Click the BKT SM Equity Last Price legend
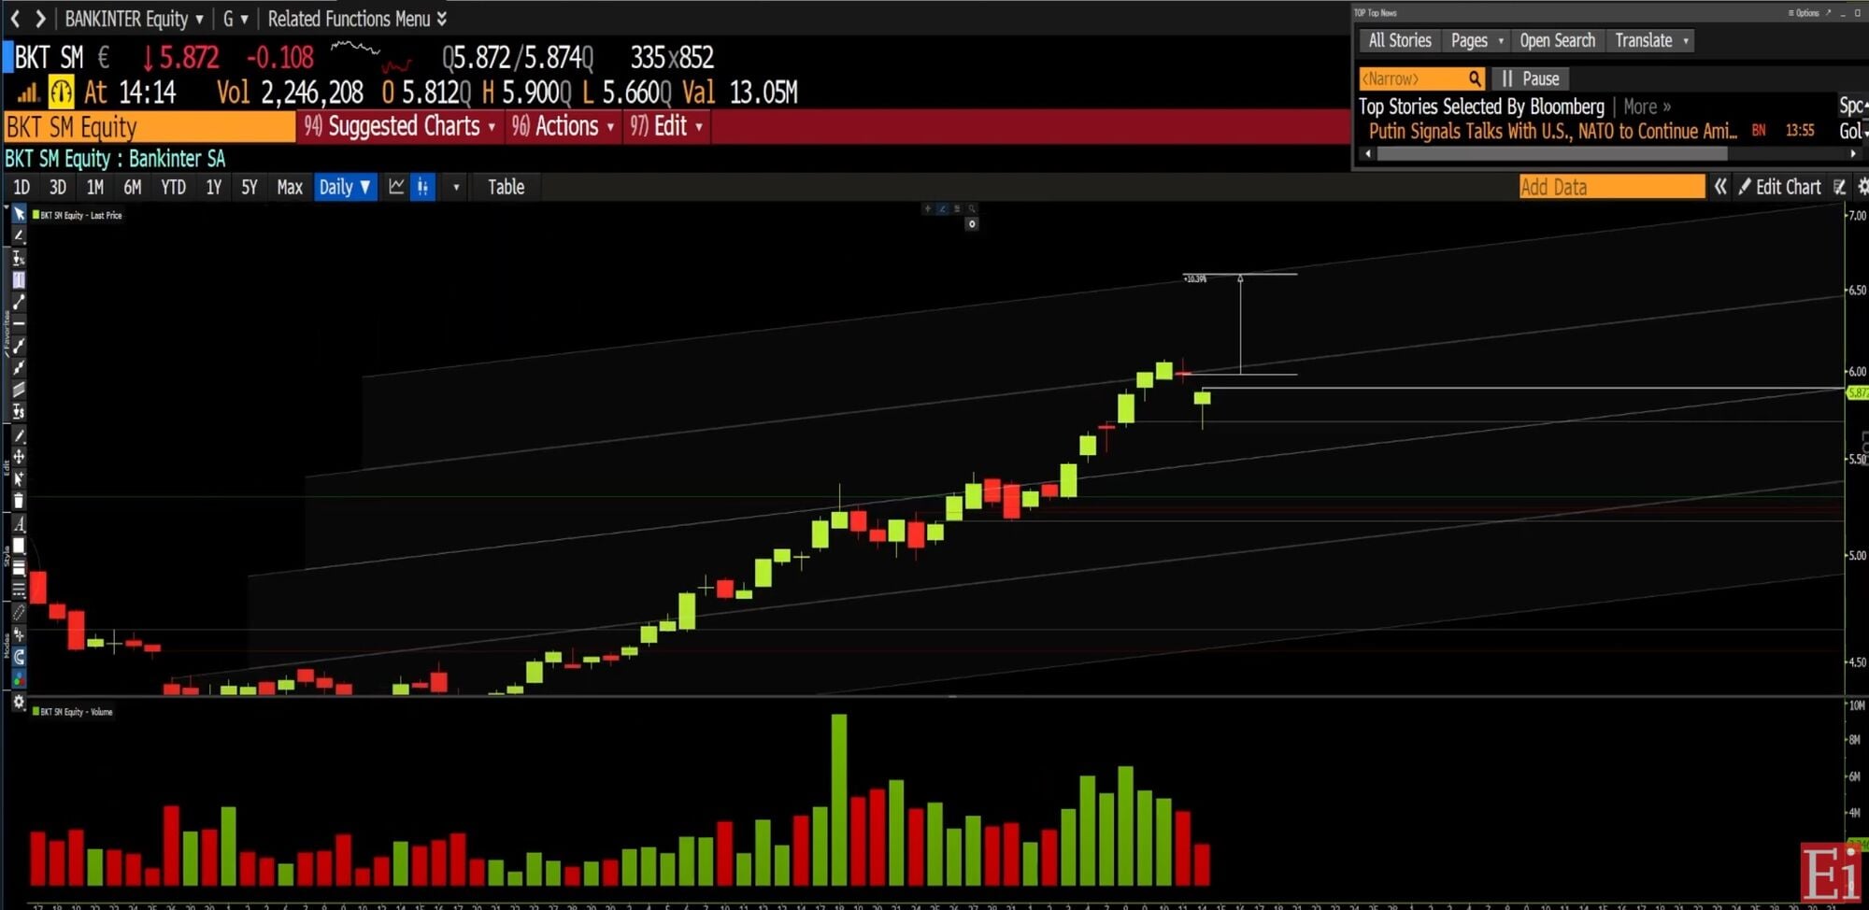 (78, 215)
